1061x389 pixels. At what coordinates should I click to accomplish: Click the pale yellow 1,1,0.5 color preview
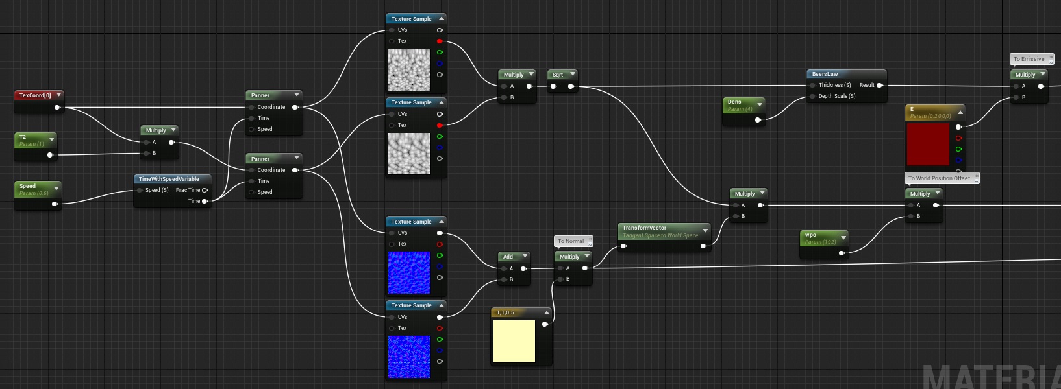(x=514, y=341)
